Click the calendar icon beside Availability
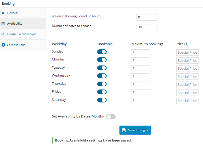This screenshot has width=203, height=146. (3, 23)
